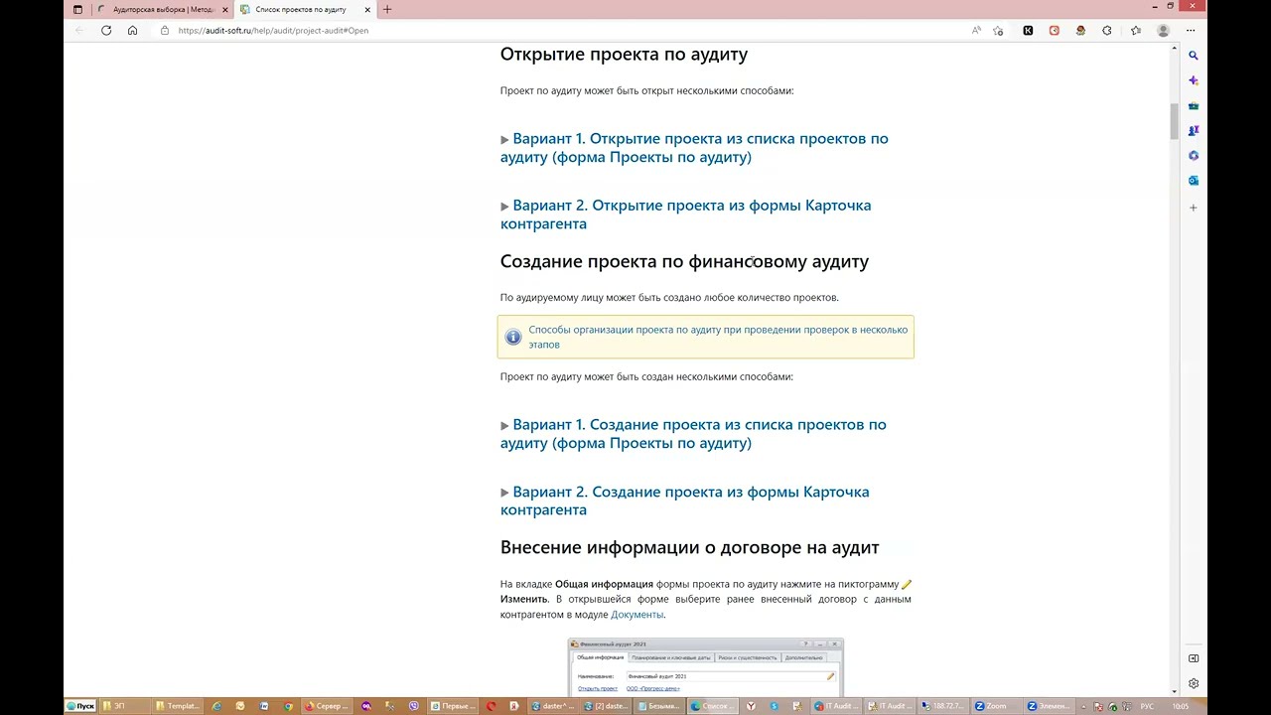Click the pencil icon in the embedded screenshot

(x=830, y=676)
